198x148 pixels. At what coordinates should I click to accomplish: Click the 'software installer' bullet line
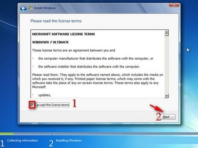[x=89, y=67]
